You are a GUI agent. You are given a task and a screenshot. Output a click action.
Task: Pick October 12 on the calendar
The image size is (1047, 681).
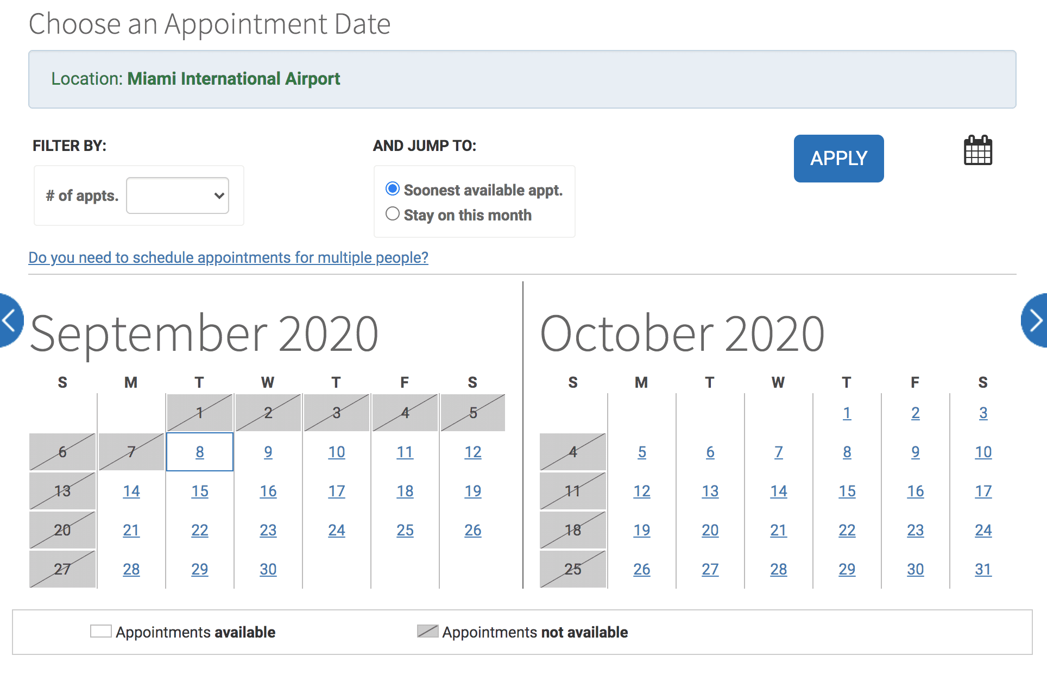click(642, 491)
